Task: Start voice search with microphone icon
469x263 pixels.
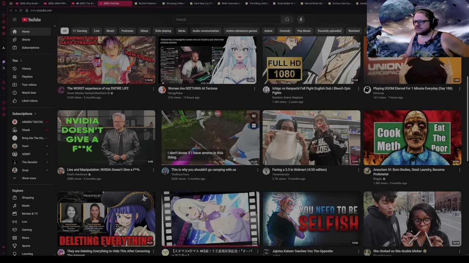Action: coord(301,20)
